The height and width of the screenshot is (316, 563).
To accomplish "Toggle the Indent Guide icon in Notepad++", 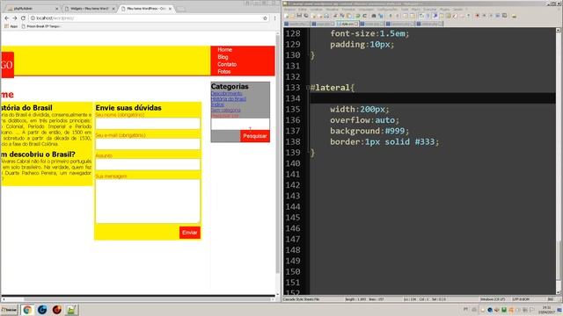I will 435,16.
